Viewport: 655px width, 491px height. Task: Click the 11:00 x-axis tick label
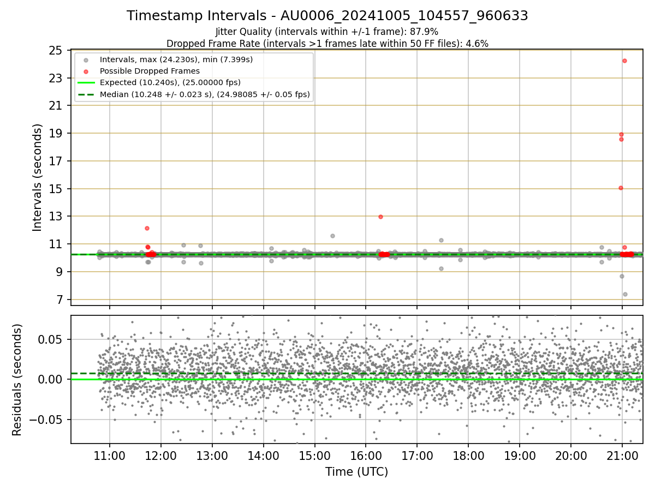point(109,457)
